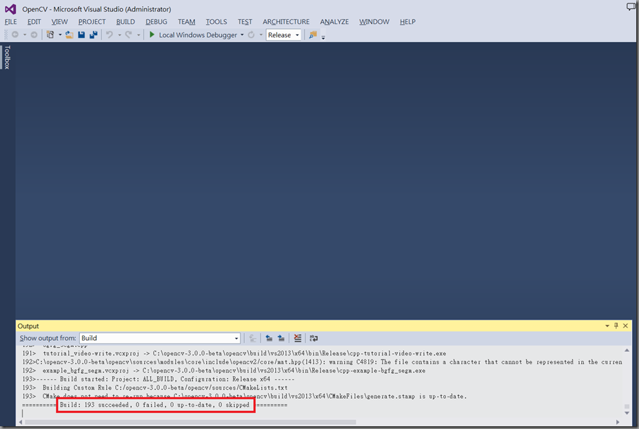639x429 pixels.
Task: Navigate forward with the forward arrow
Action: [x=34, y=34]
